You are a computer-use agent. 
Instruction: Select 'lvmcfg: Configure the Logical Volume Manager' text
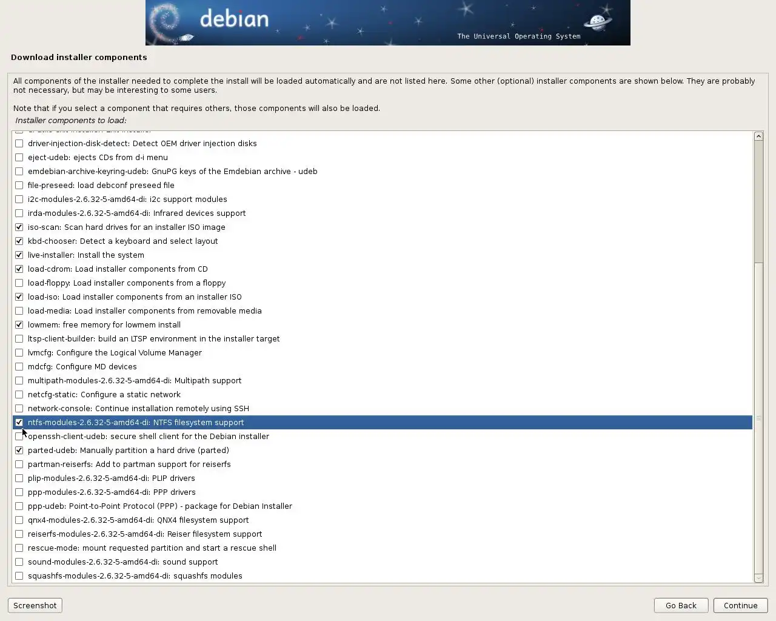[115, 353]
